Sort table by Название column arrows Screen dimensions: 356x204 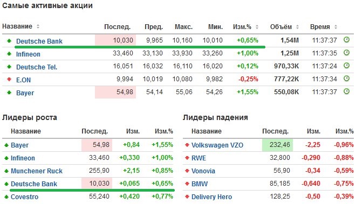pyautogui.click(x=38, y=26)
